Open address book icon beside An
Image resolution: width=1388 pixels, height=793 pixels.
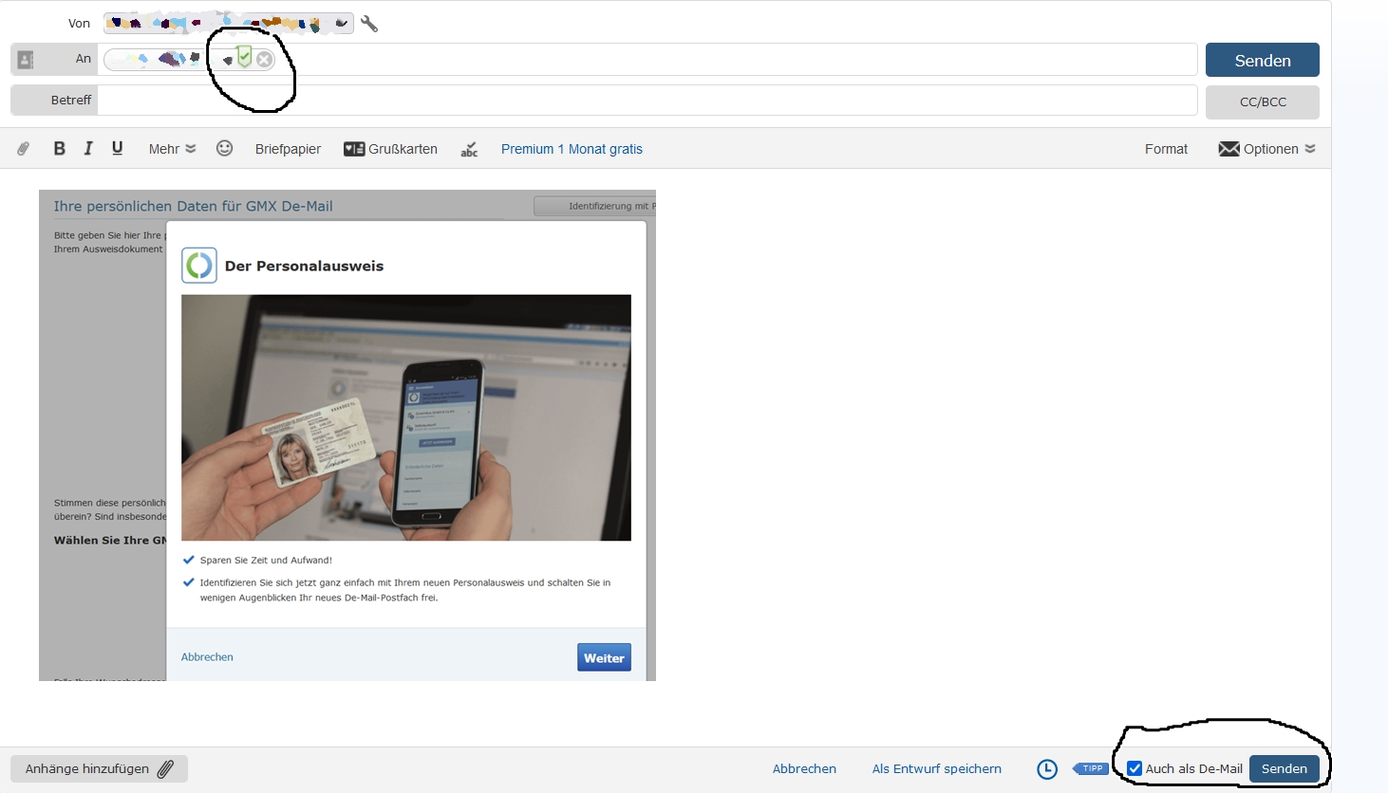click(x=26, y=60)
